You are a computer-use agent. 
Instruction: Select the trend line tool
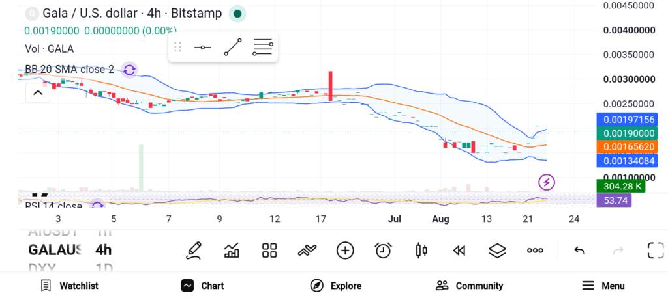click(233, 47)
